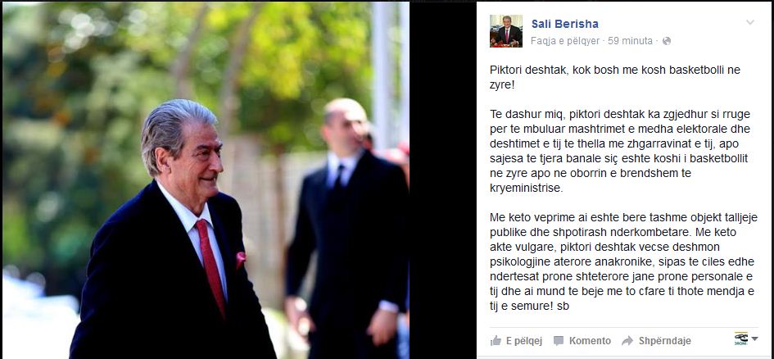Click the Komento text label
Image resolution: width=774 pixels, height=359 pixels.
click(x=590, y=341)
